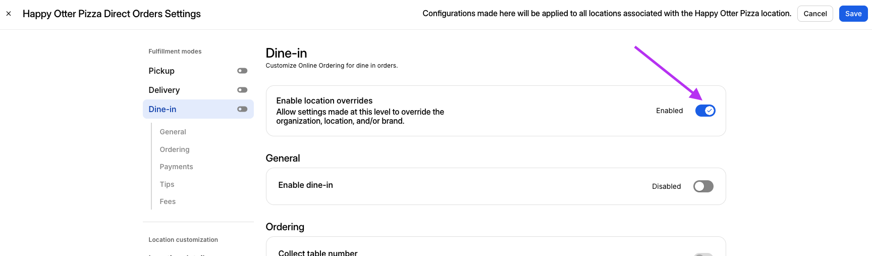Click the Enable location overrides heading
This screenshot has width=872, height=256.
pyautogui.click(x=324, y=101)
